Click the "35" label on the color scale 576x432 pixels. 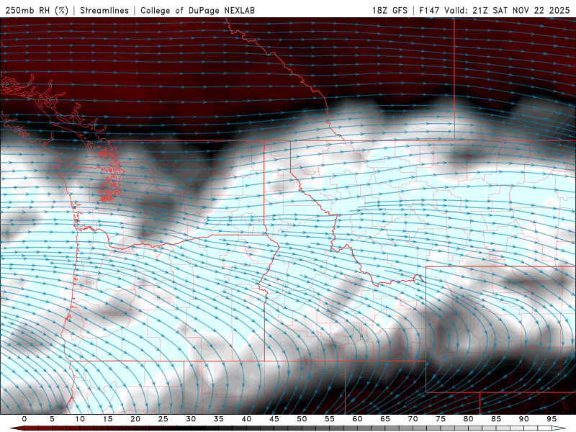(219, 419)
